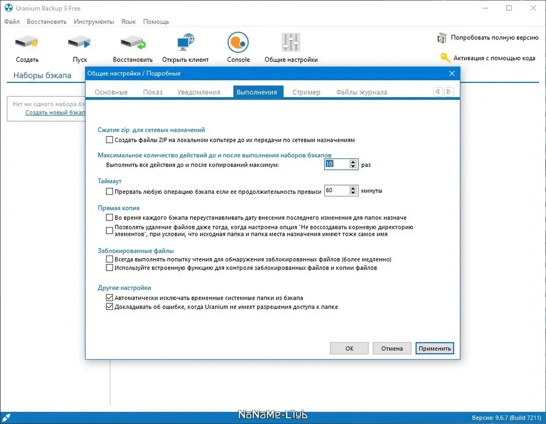Switch to the Уведомления tab
Viewport: 546px width, 424px height.
tap(199, 92)
